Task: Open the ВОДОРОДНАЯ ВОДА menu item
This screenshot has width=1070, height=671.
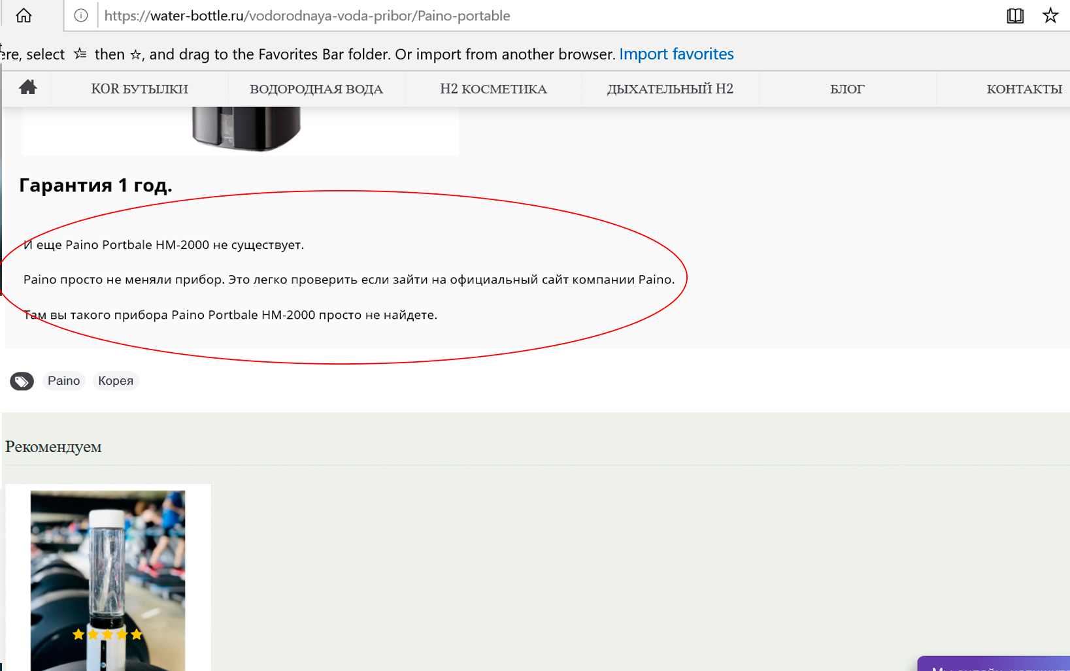Action: pos(316,89)
